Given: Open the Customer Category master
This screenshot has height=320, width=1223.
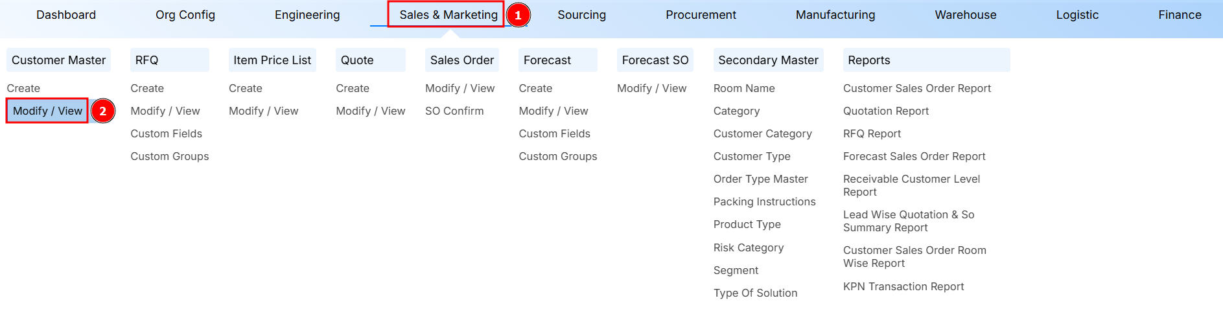Looking at the screenshot, I should tap(762, 133).
